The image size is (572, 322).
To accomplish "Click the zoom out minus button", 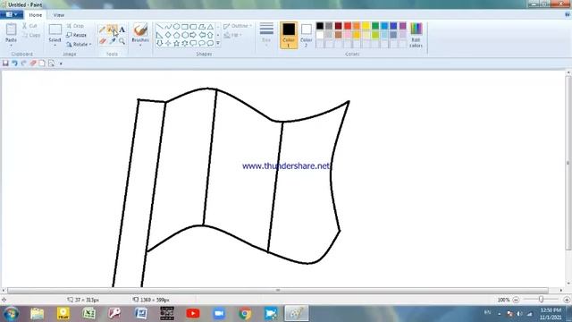I will [x=516, y=300].
